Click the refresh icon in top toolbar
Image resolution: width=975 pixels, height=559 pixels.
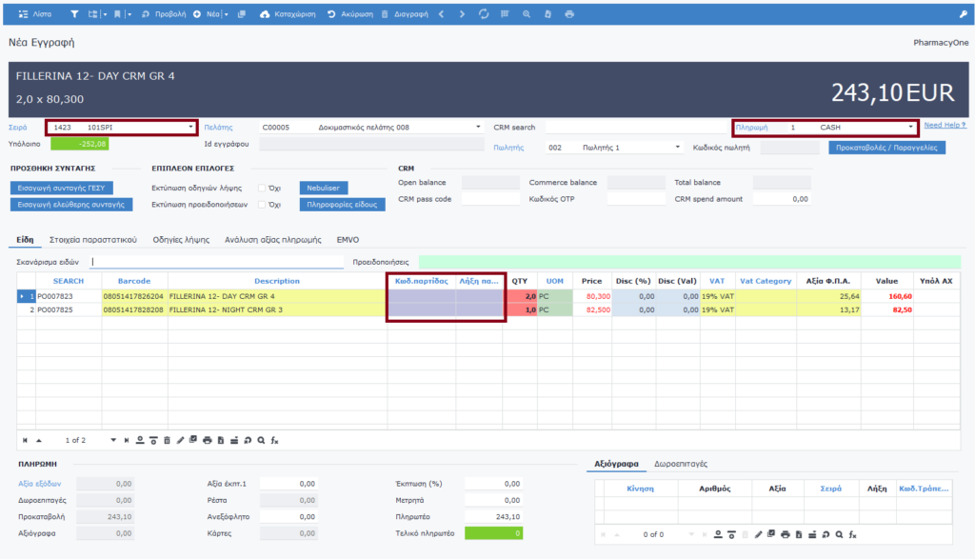pyautogui.click(x=484, y=14)
